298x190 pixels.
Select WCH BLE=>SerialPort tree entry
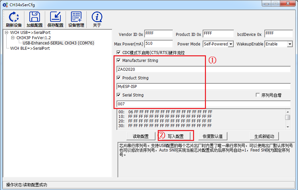30,48
